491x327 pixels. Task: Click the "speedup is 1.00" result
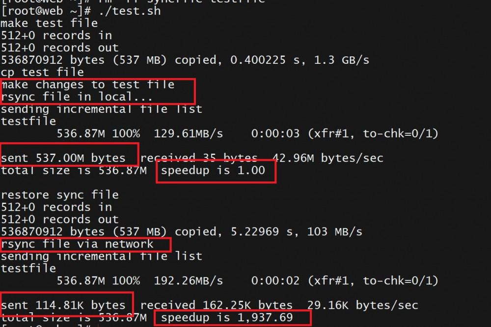(213, 171)
